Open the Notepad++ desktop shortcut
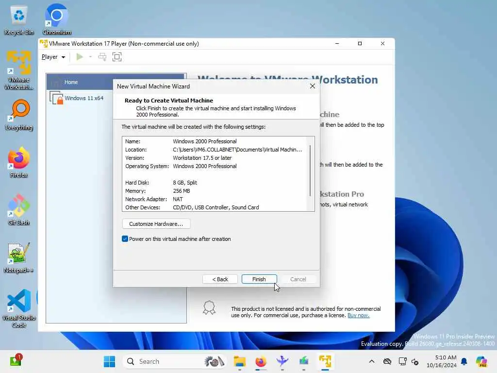 [x=19, y=257]
